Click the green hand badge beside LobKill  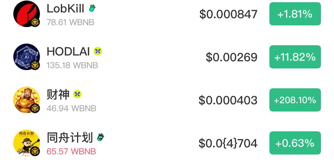(92, 8)
